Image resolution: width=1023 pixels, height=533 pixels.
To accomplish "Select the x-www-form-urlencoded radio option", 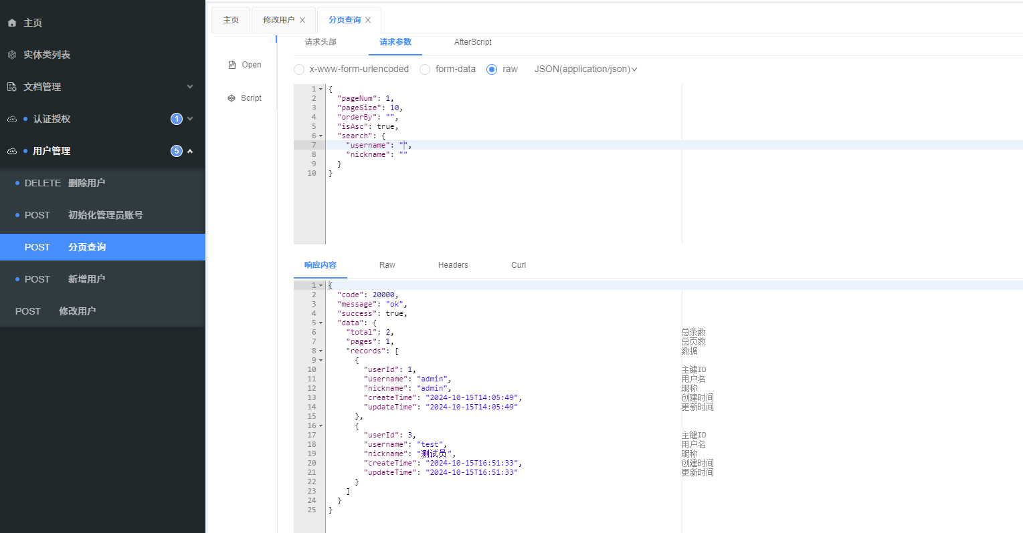I will click(x=299, y=69).
